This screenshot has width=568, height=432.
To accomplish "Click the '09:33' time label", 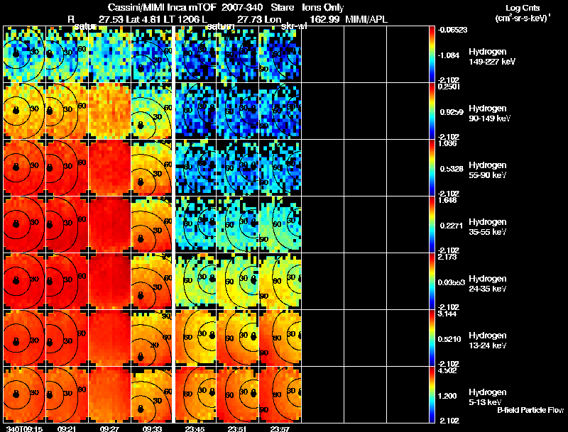I will point(152,428).
